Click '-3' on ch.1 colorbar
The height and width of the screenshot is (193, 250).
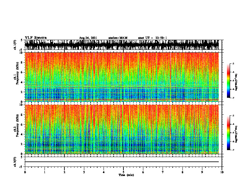point(233,63)
